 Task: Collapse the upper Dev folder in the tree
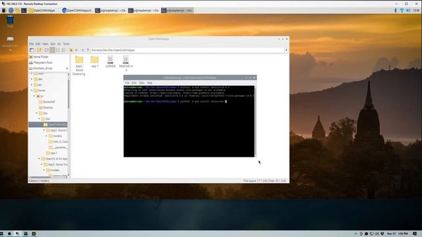point(37,113)
